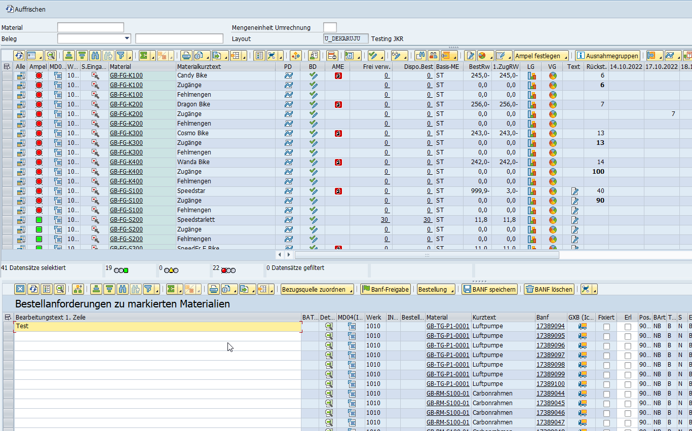Viewport: 692px width, 431px height.
Task: Click the Auffrischen refresh button
Action: tap(25, 9)
